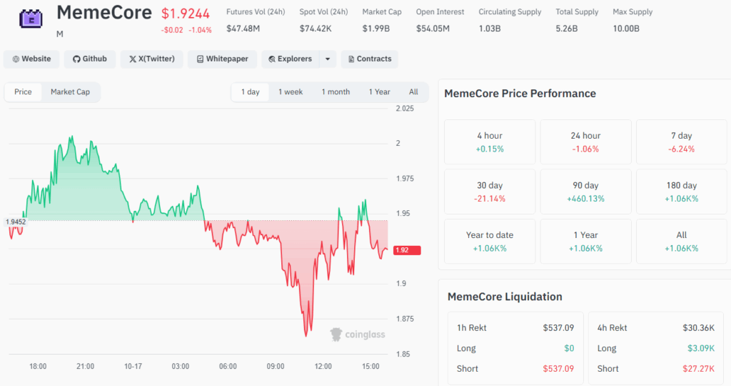Open the Whitepaper document button
Screen dimensions: 731x386
pyautogui.click(x=223, y=59)
